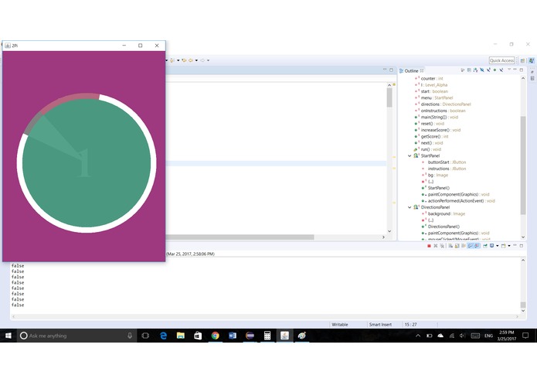Toggle show console on standard output
This screenshot has width=537, height=382.
(470, 246)
